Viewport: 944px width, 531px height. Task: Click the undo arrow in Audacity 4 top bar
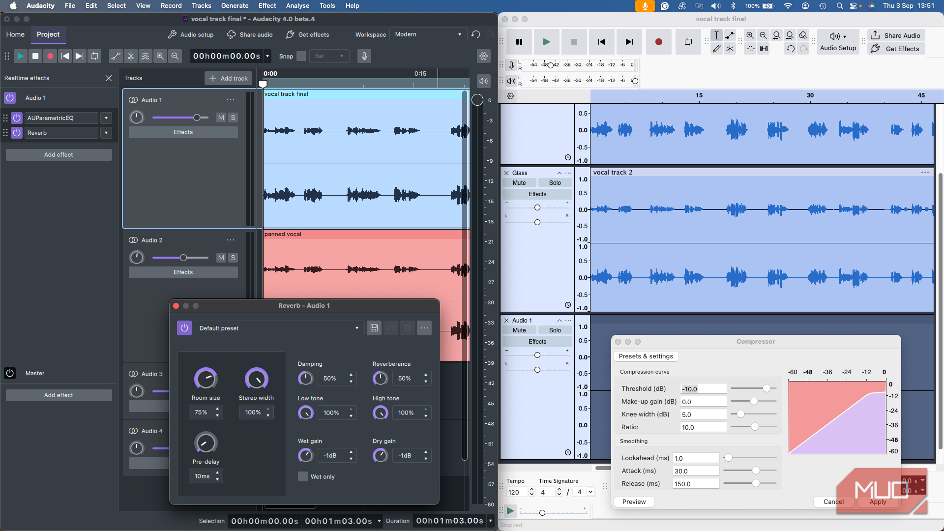[475, 34]
